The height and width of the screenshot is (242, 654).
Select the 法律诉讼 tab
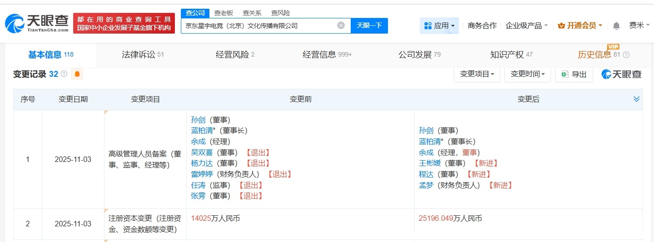tap(143, 55)
